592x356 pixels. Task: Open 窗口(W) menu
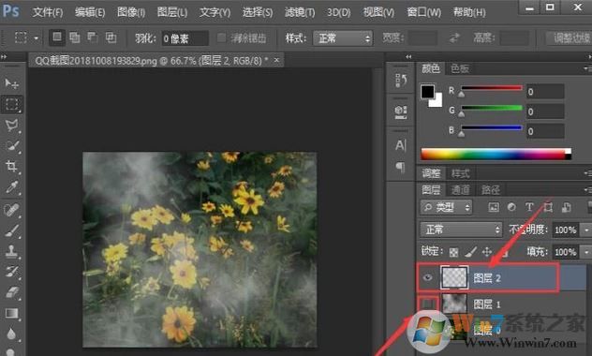coord(423,12)
